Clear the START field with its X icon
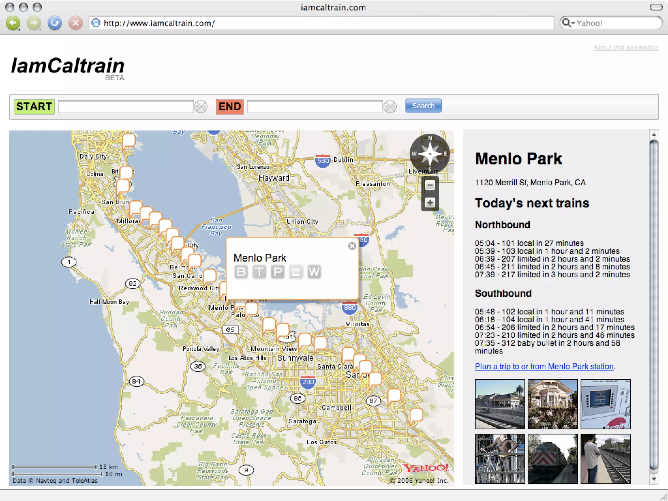This screenshot has height=501, width=668. [201, 107]
